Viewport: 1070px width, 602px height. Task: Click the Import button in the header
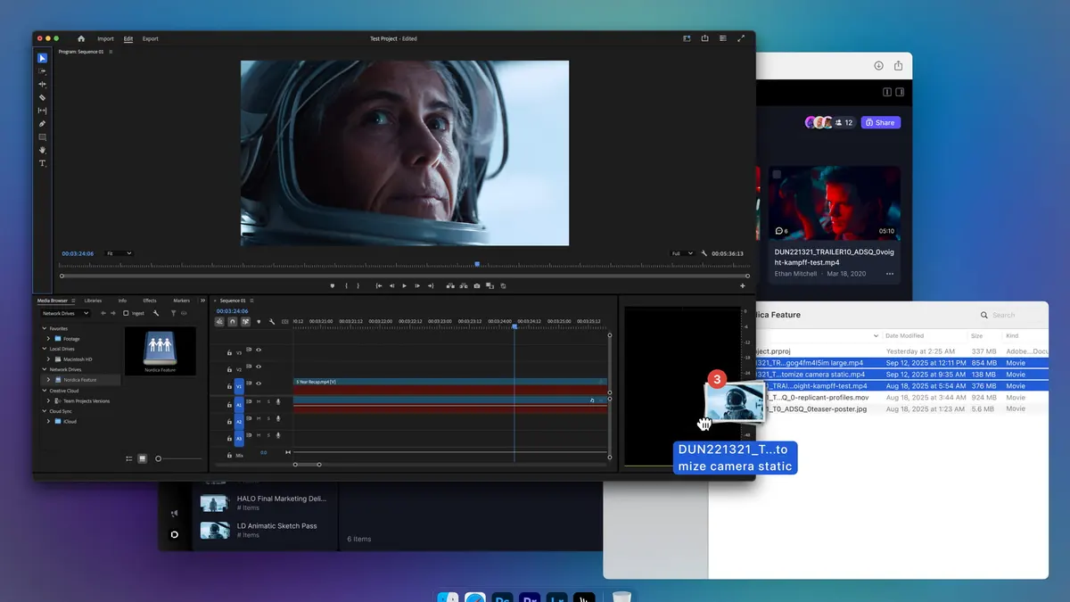(106, 38)
